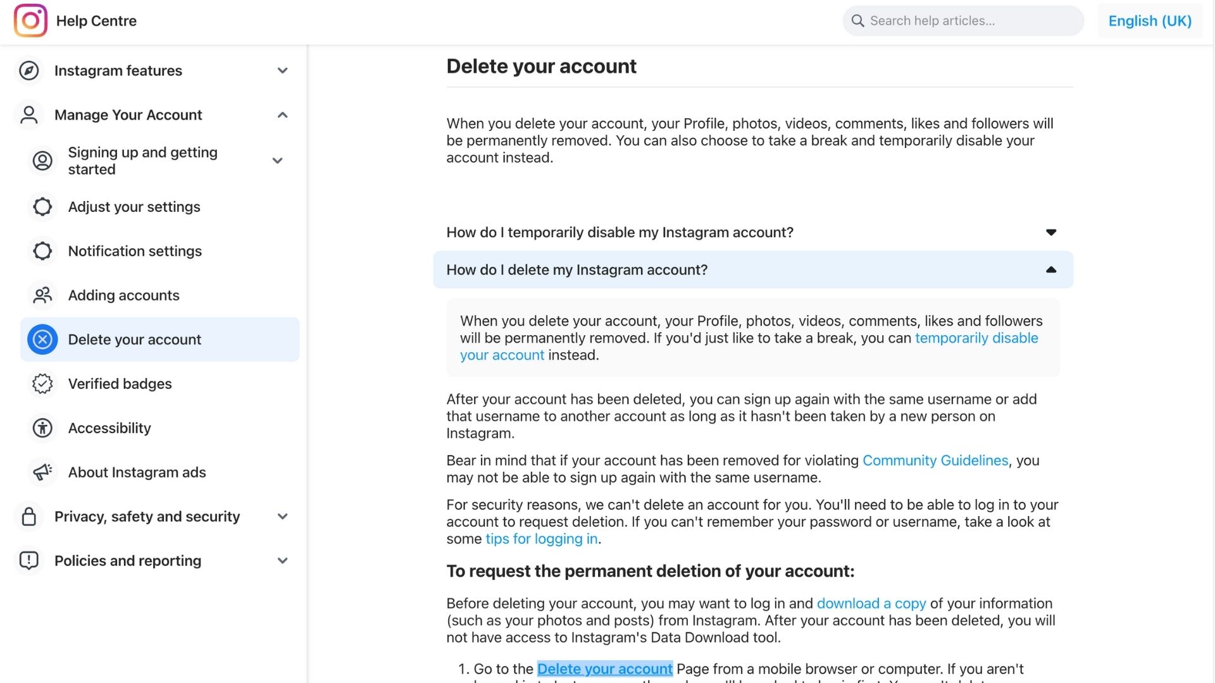The height and width of the screenshot is (683, 1215).
Task: Click the To request permanent deletion heading
Action: pyautogui.click(x=650, y=571)
